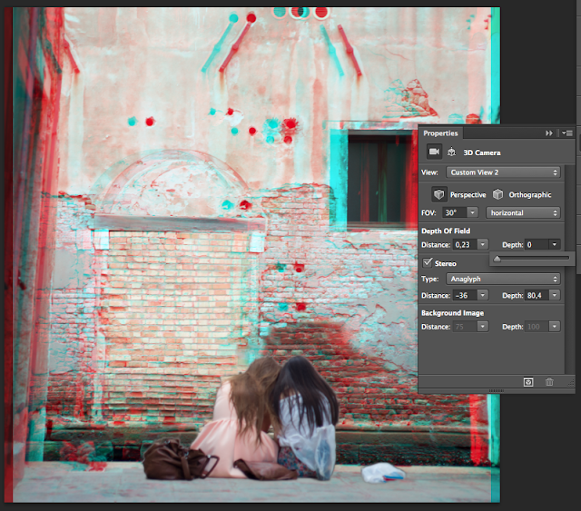Open the View dropdown showing Custom View 2

(x=503, y=172)
